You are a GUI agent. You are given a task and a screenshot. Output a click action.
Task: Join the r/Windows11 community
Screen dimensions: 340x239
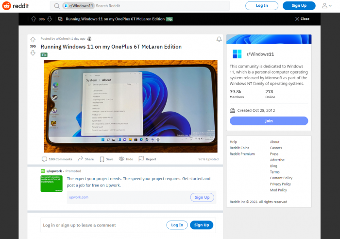269,121
